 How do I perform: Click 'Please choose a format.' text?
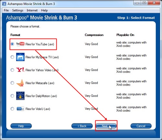(x=25, y=26)
